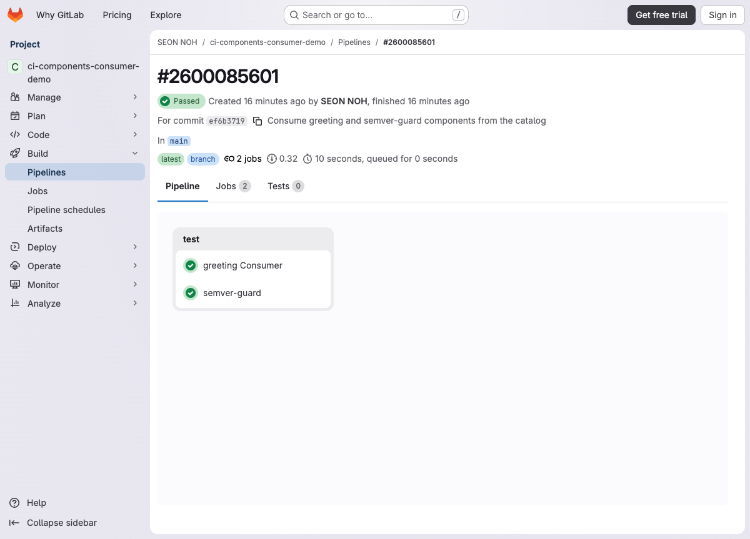Click the jobs count link icon

[229, 159]
